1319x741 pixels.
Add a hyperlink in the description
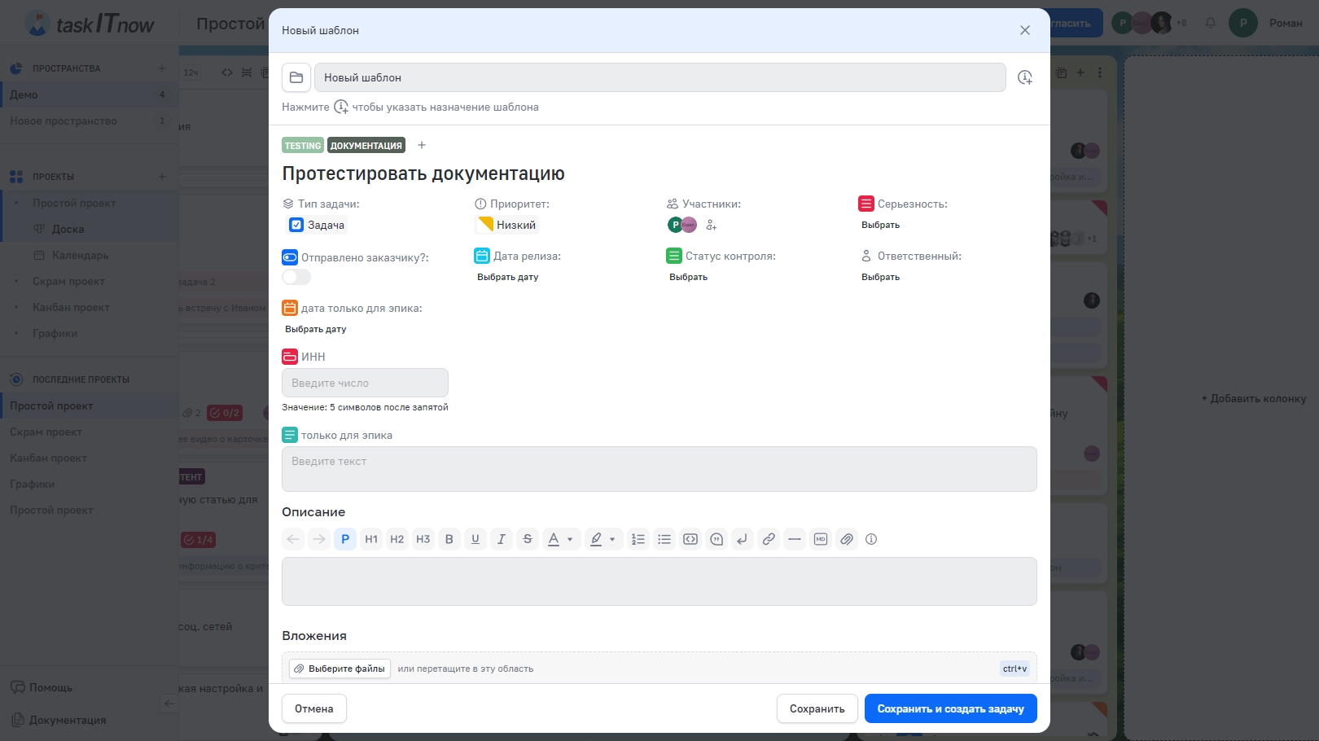coord(769,539)
